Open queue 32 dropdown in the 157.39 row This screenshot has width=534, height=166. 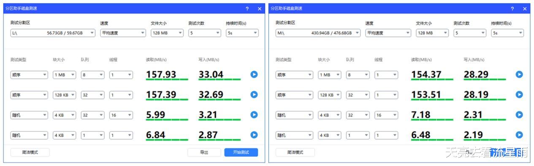point(93,95)
